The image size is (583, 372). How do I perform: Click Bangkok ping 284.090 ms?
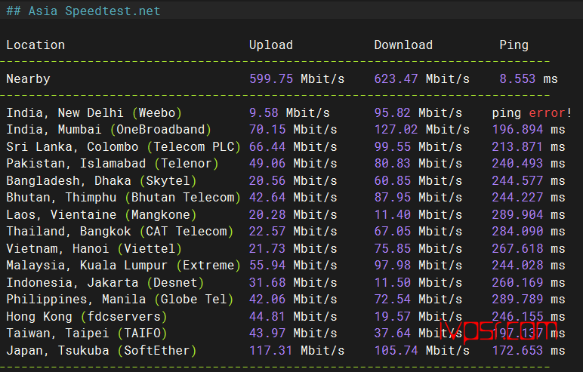(529, 231)
